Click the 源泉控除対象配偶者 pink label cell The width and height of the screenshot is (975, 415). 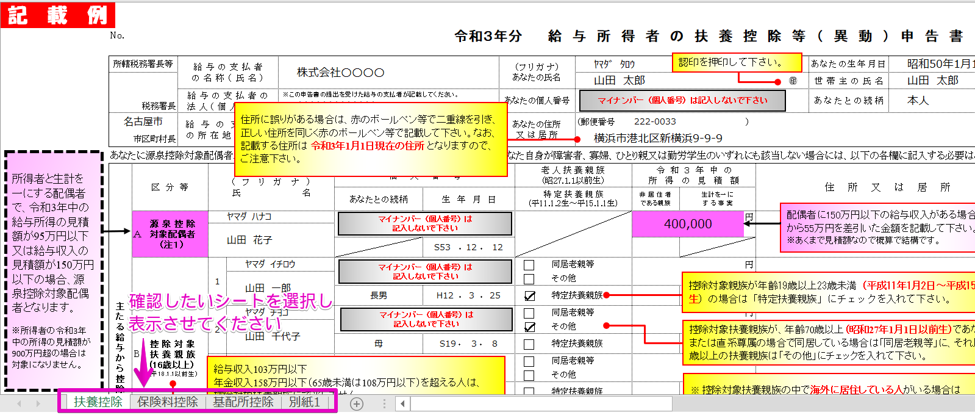click(170, 234)
